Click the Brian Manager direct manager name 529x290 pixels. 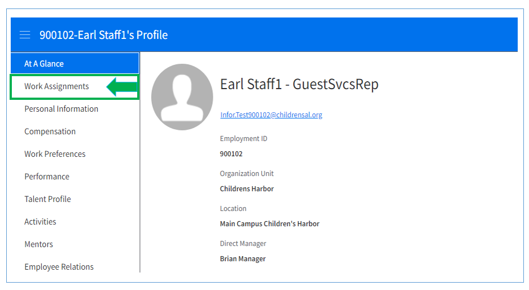(x=243, y=258)
